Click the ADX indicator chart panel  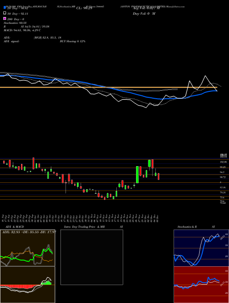coord(27,248)
